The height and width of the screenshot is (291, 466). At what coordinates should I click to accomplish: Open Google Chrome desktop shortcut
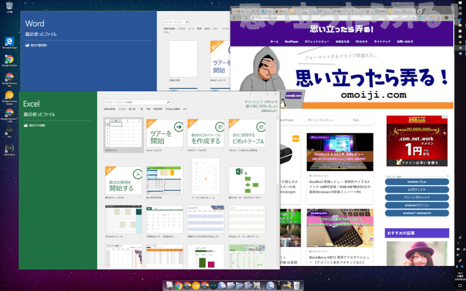[x=9, y=61]
